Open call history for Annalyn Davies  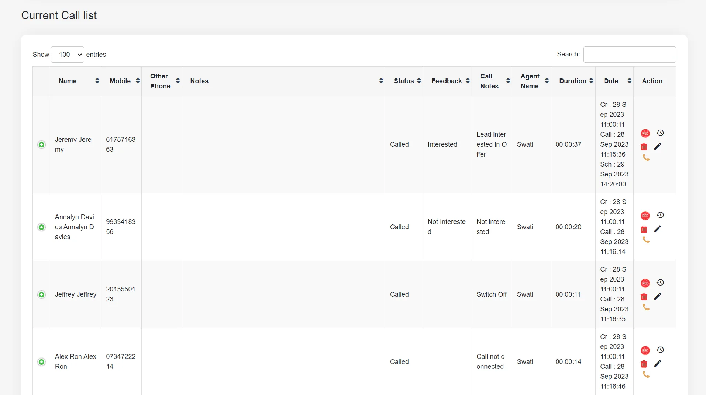660,215
